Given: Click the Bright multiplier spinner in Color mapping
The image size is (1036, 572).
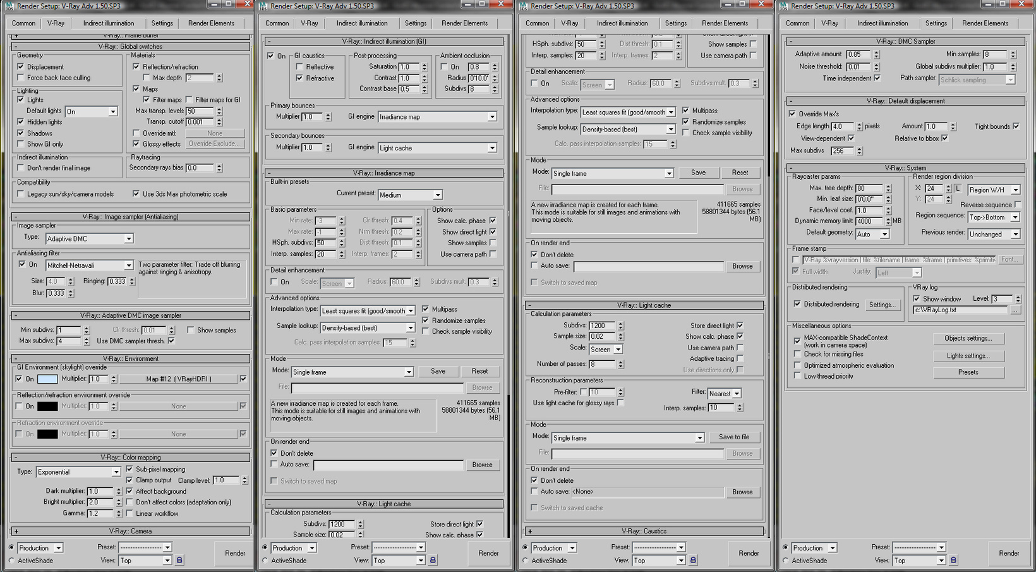Looking at the screenshot, I should coord(118,502).
